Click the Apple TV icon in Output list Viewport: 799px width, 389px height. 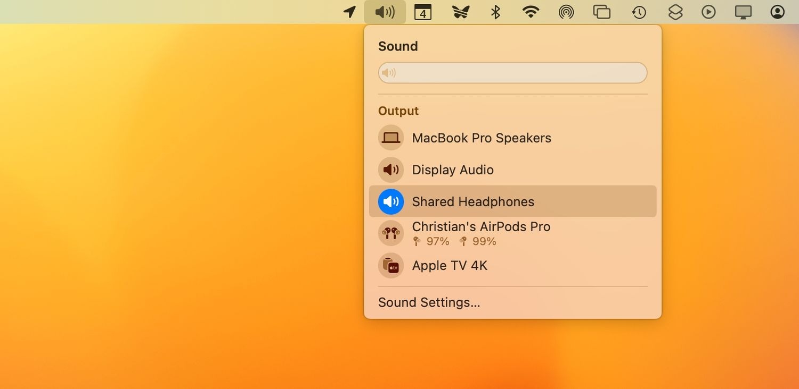tap(391, 265)
